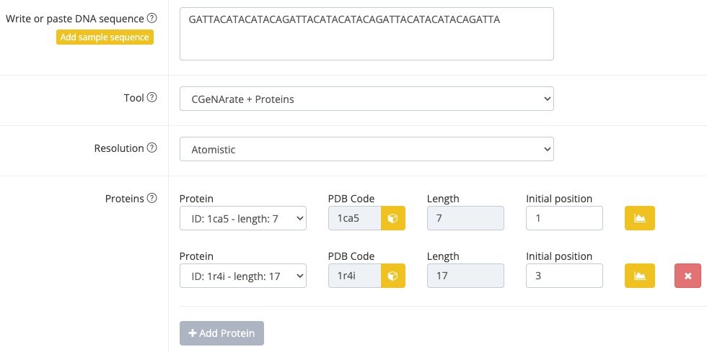Image resolution: width=707 pixels, height=352 pixels.
Task: Click the Proteins help question icon
Action: [151, 199]
